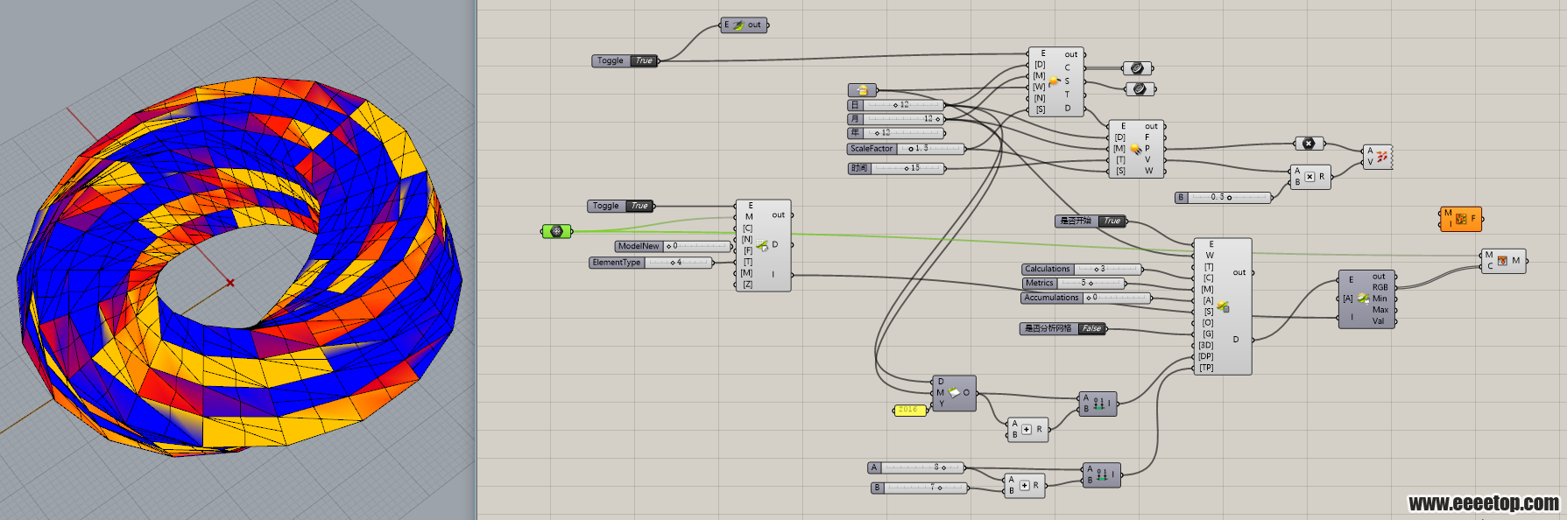Click the leaf icon component with E and out ports
Viewport: 1567px width, 520px height.
pos(744,25)
